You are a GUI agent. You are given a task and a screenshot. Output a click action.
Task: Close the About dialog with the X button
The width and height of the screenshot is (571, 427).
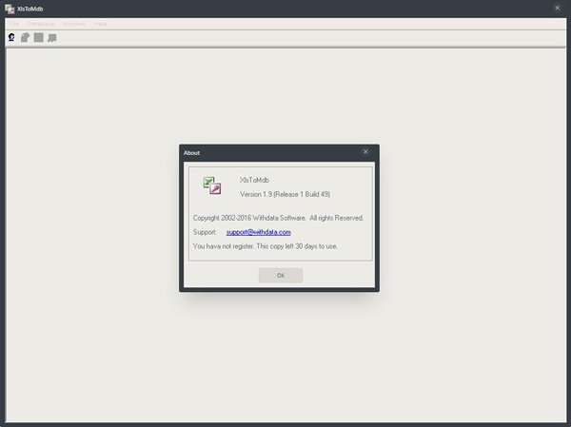(365, 152)
